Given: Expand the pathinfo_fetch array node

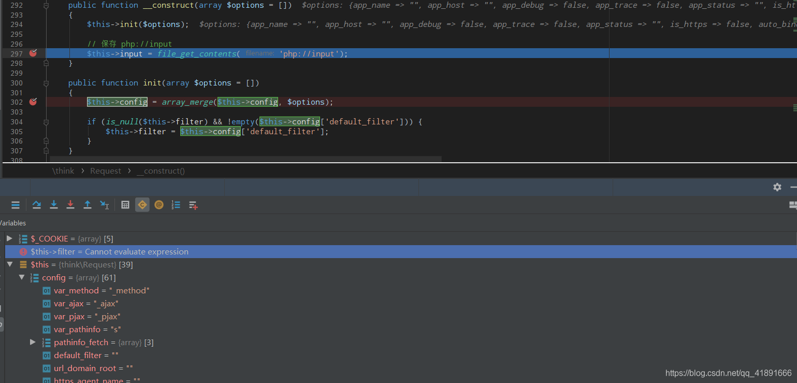Looking at the screenshot, I should [x=33, y=342].
